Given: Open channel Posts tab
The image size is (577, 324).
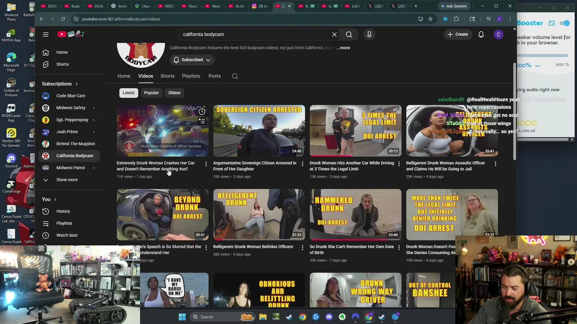Looking at the screenshot, I should pyautogui.click(x=215, y=76).
